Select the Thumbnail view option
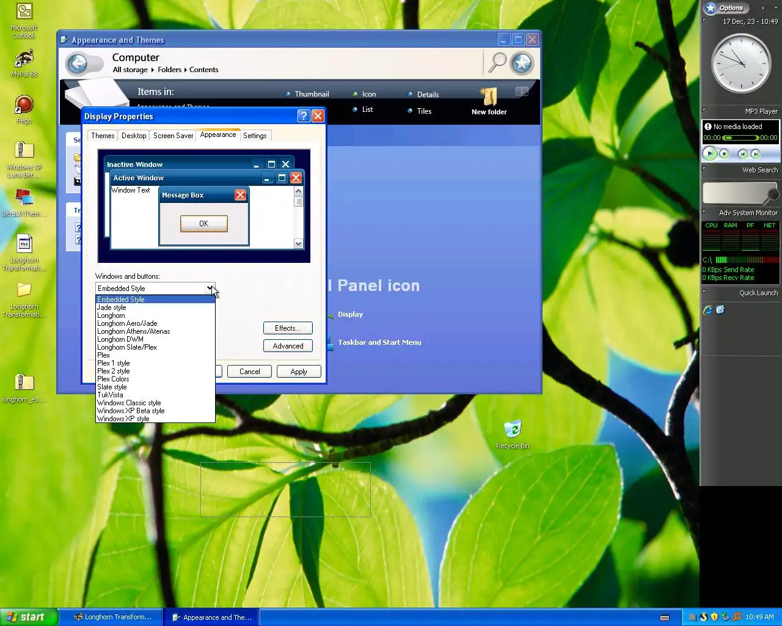 (307, 94)
